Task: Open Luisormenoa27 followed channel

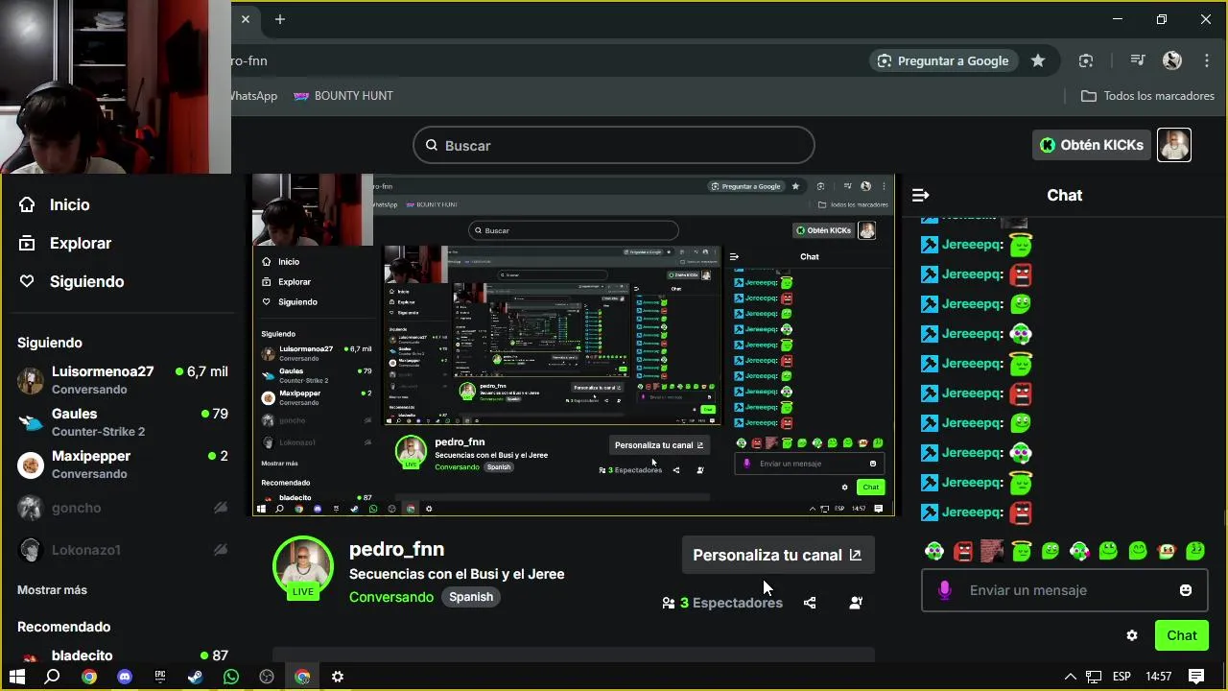Action: (x=123, y=380)
